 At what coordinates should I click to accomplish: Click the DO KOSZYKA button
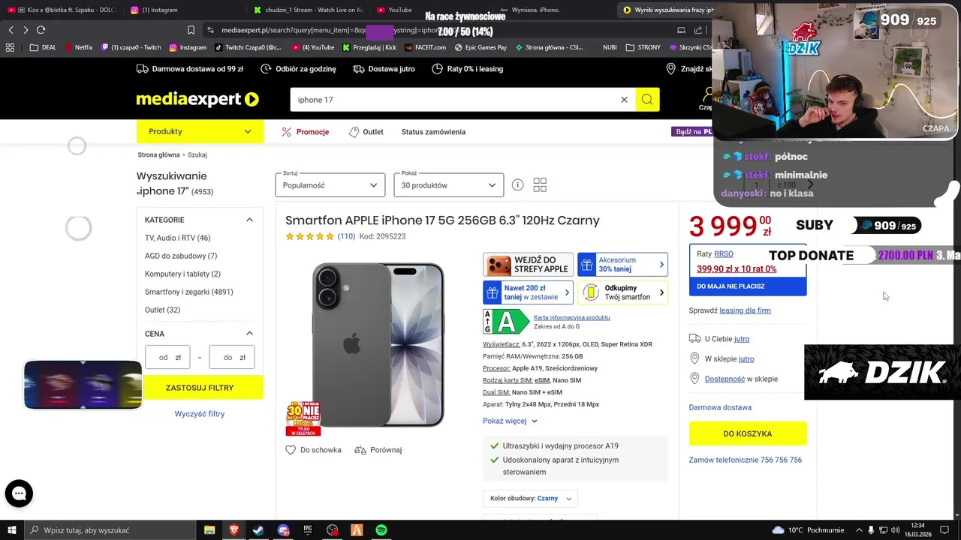click(748, 433)
